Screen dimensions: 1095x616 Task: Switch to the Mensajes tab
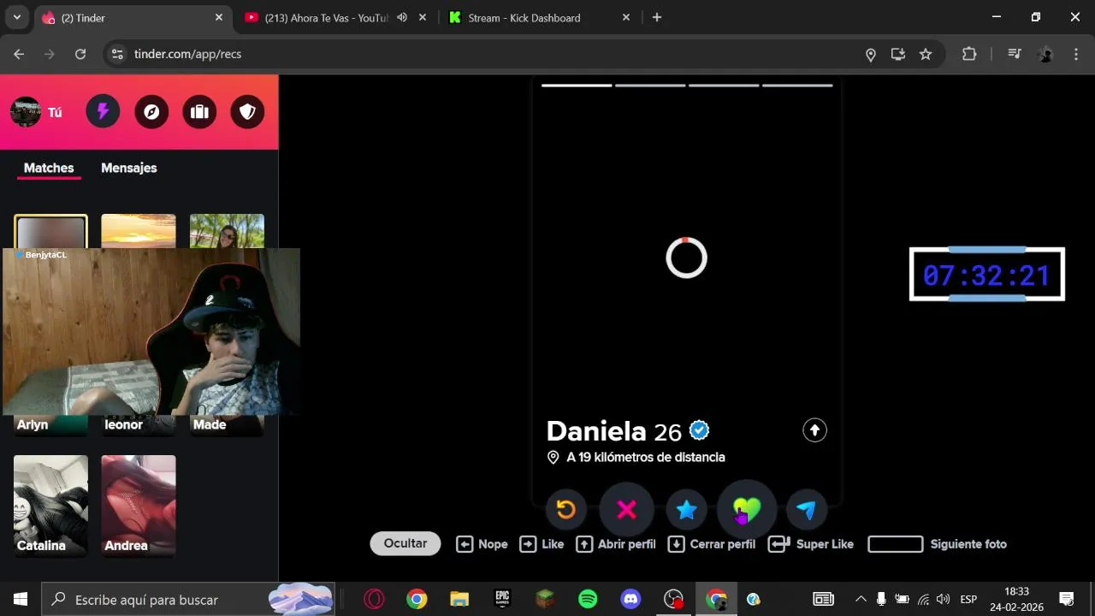(129, 168)
